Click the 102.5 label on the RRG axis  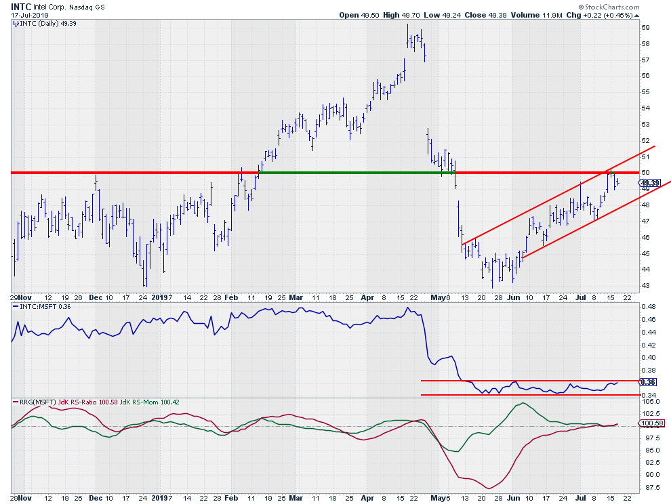pyautogui.click(x=651, y=414)
